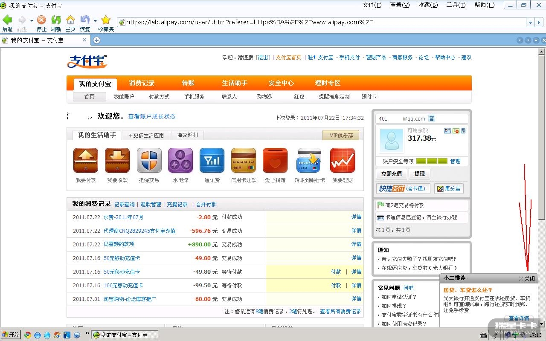Expand the quick launch overflow chevron
The image size is (546, 341).
(x=87, y=333)
